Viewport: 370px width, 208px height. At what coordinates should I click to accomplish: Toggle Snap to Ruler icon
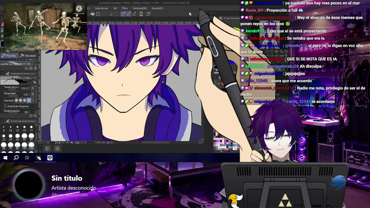pos(123,14)
